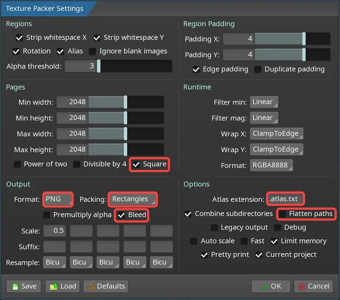Open the Packing Rectangles dropdown

[x=133, y=200]
